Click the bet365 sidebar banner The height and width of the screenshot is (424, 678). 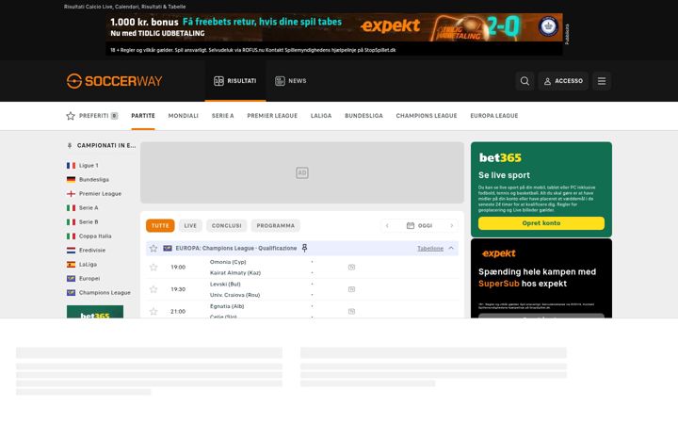(95, 312)
